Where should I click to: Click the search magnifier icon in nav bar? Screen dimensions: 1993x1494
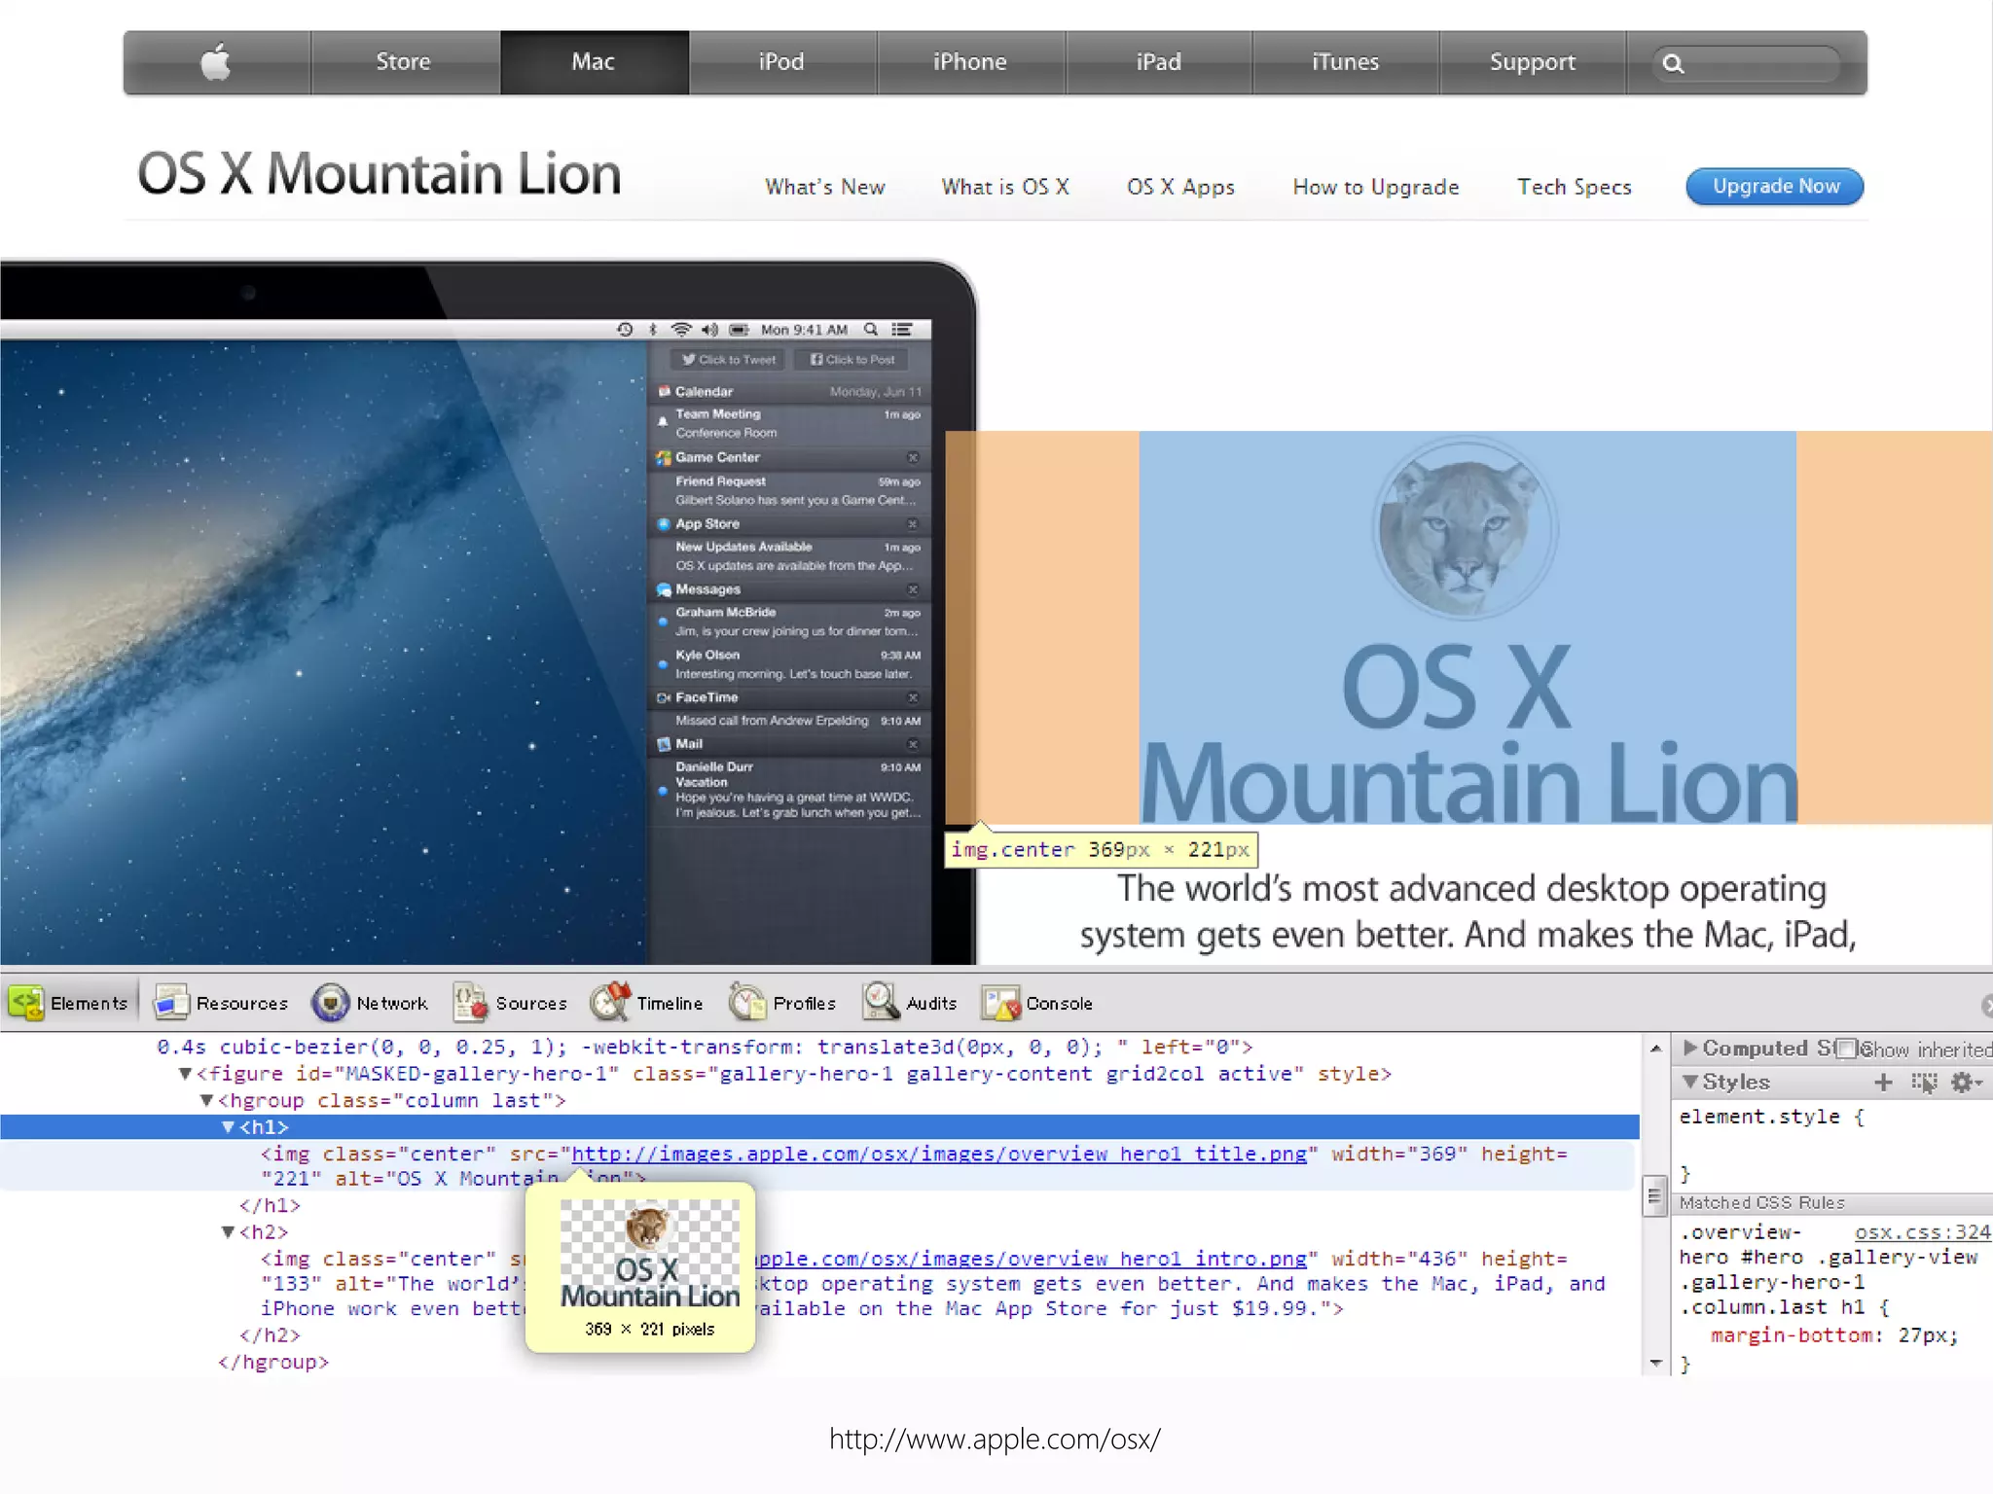(x=1673, y=64)
